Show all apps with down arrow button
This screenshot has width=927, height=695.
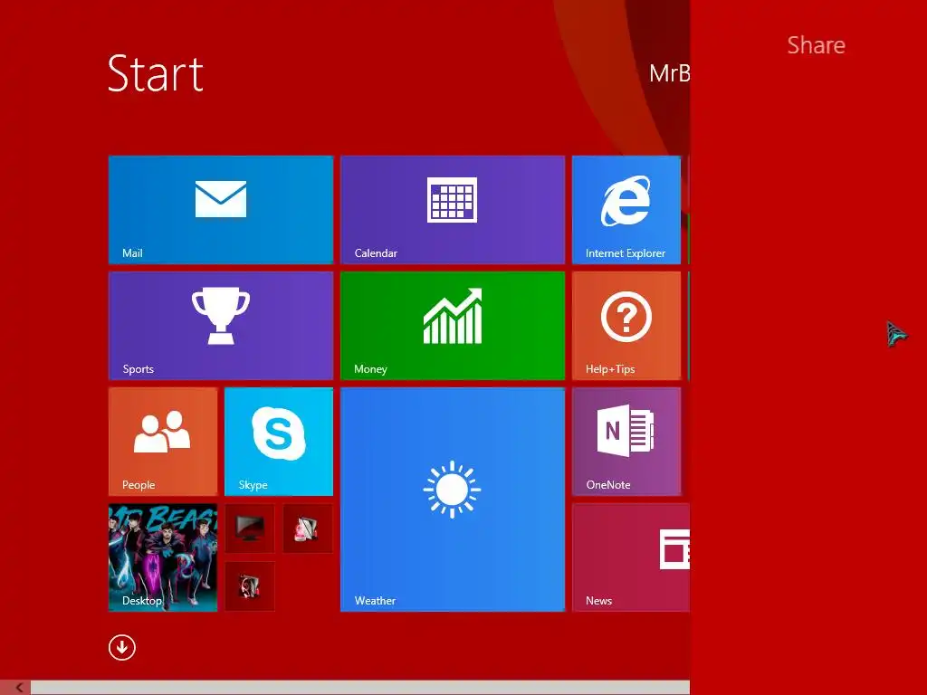point(122,647)
